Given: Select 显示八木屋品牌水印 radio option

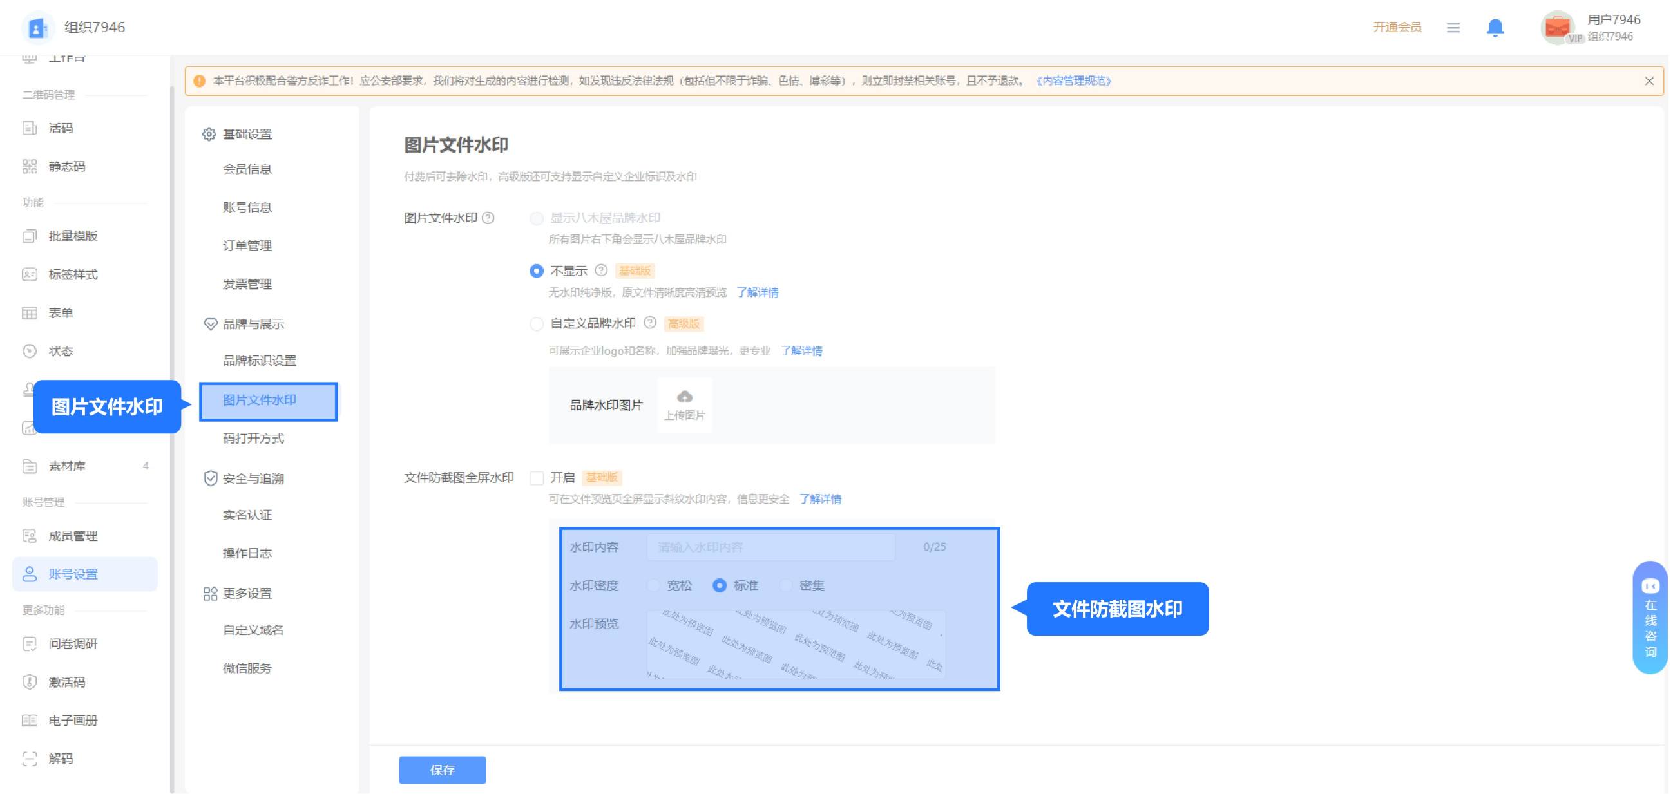Looking at the screenshot, I should coord(537,218).
